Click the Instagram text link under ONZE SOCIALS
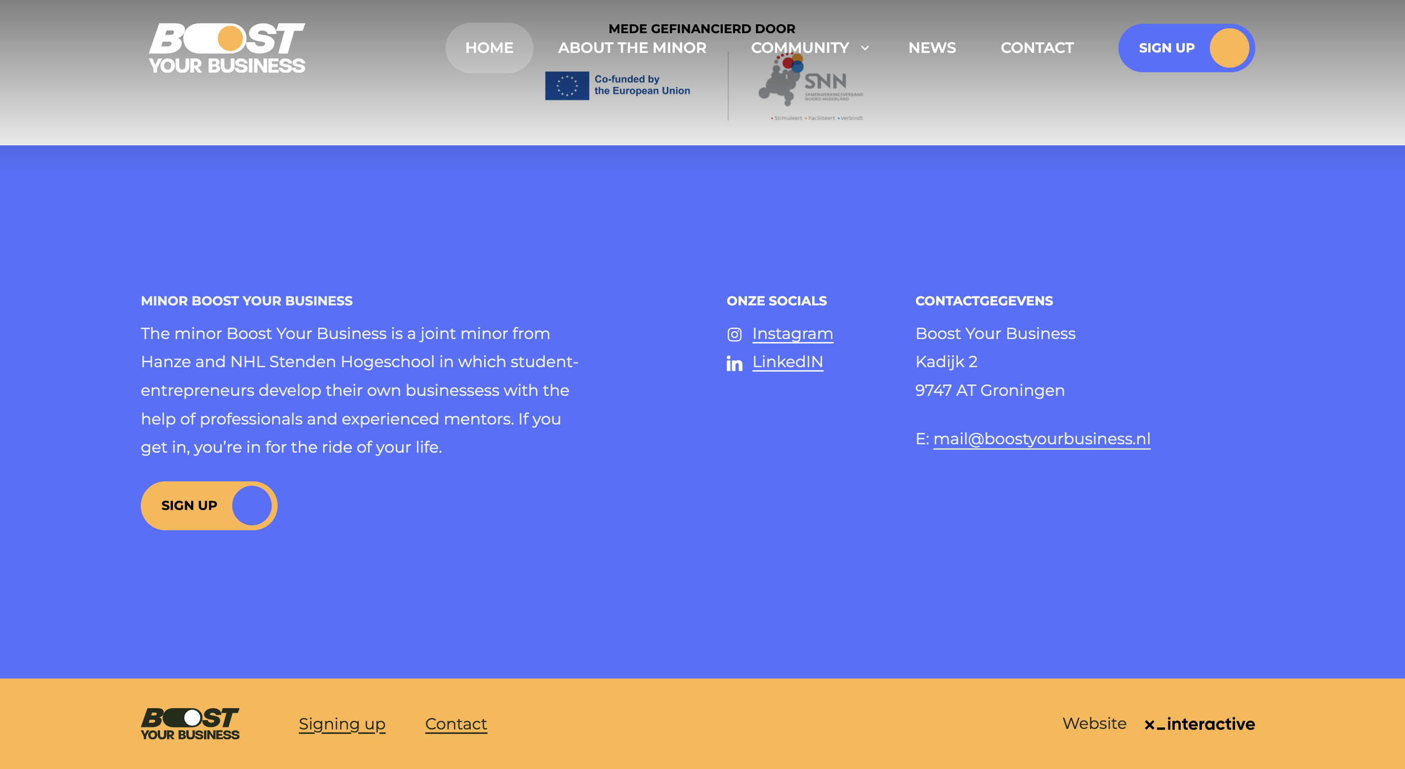 point(792,333)
